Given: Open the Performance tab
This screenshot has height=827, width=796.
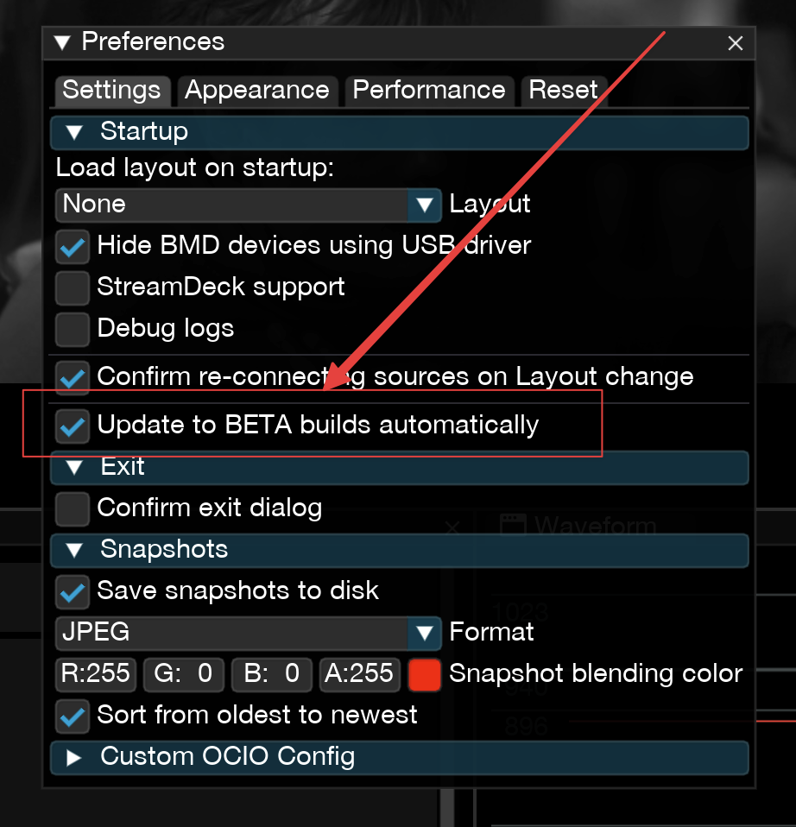Looking at the screenshot, I should [429, 90].
